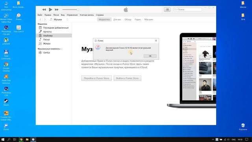252x142 pixels.
Task: Open the Photoshop CS6 x64 desktop icon
Action: pyautogui.click(x=6, y=30)
